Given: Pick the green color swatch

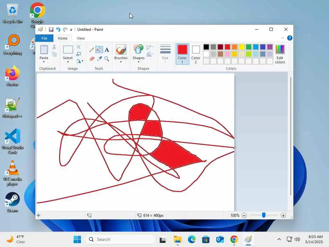Looking at the screenshot, I should (x=249, y=47).
